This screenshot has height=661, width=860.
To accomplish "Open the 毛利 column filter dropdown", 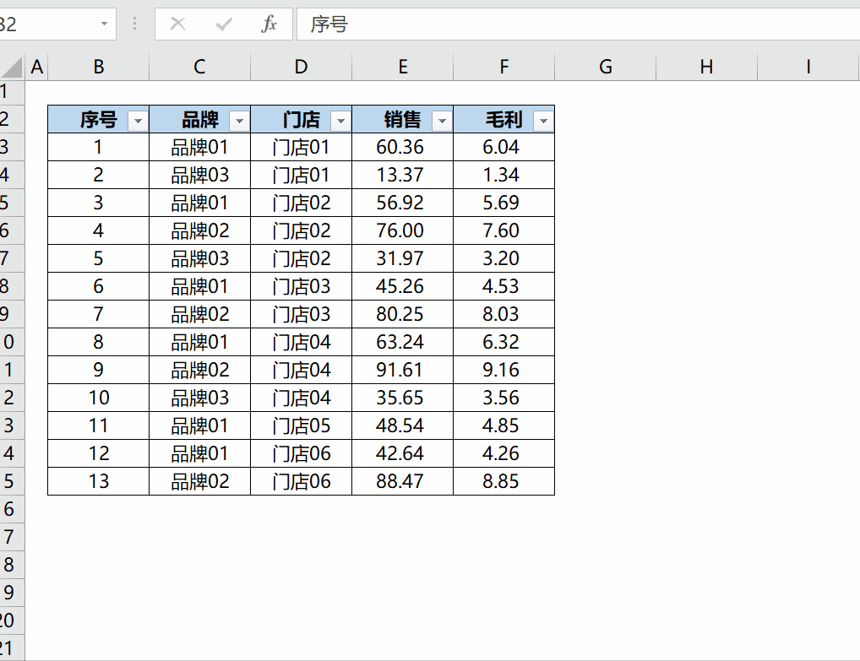I will (x=543, y=121).
